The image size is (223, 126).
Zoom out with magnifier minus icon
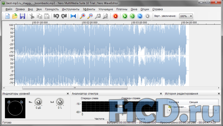90,16
